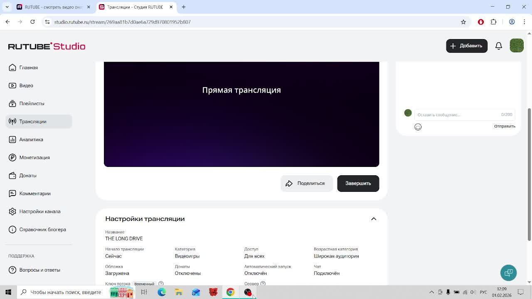The width and height of the screenshot is (532, 299).
Task: Click the Для всех access value
Action: 254,256
